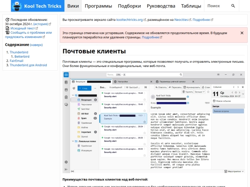The width and height of the screenshot is (250, 187).
Task: Click the Kool Tech Tricks penguin logo
Action: point(17,6)
